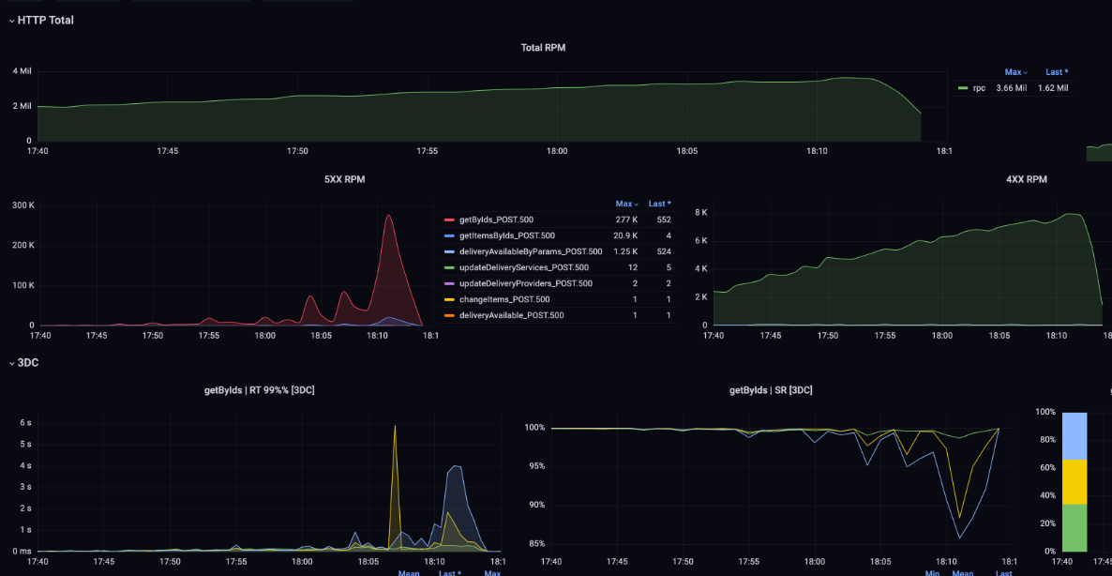
Task: Toggle deliveryAvailableByParams_POST.500 legend entry
Action: click(x=531, y=251)
